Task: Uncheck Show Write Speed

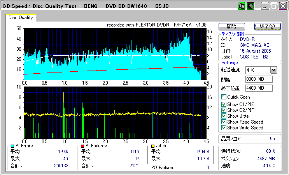Action: [224, 127]
